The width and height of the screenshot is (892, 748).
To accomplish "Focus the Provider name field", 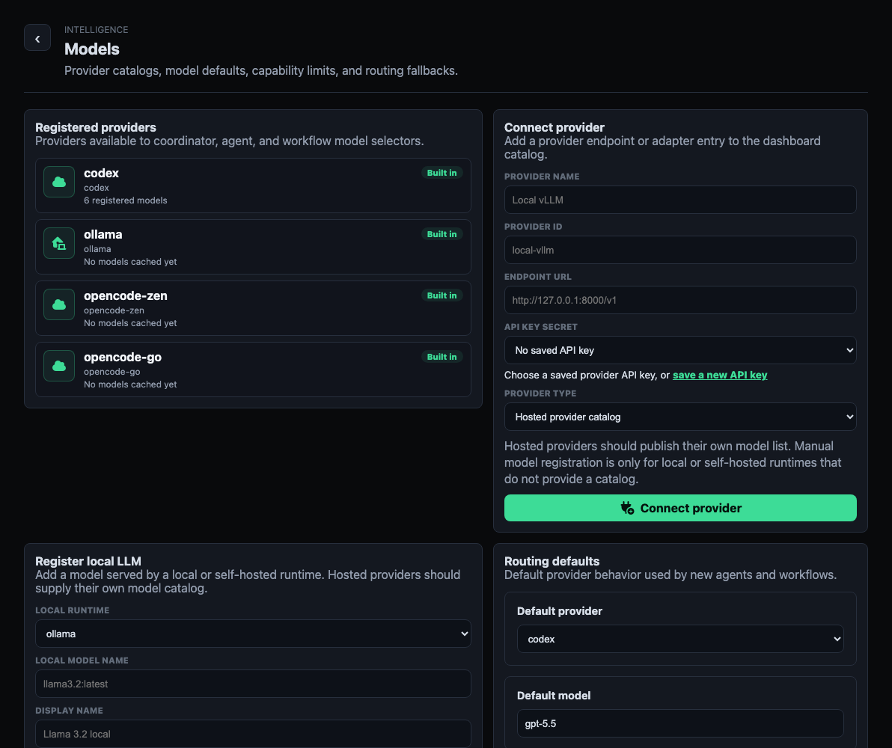I will [x=680, y=200].
